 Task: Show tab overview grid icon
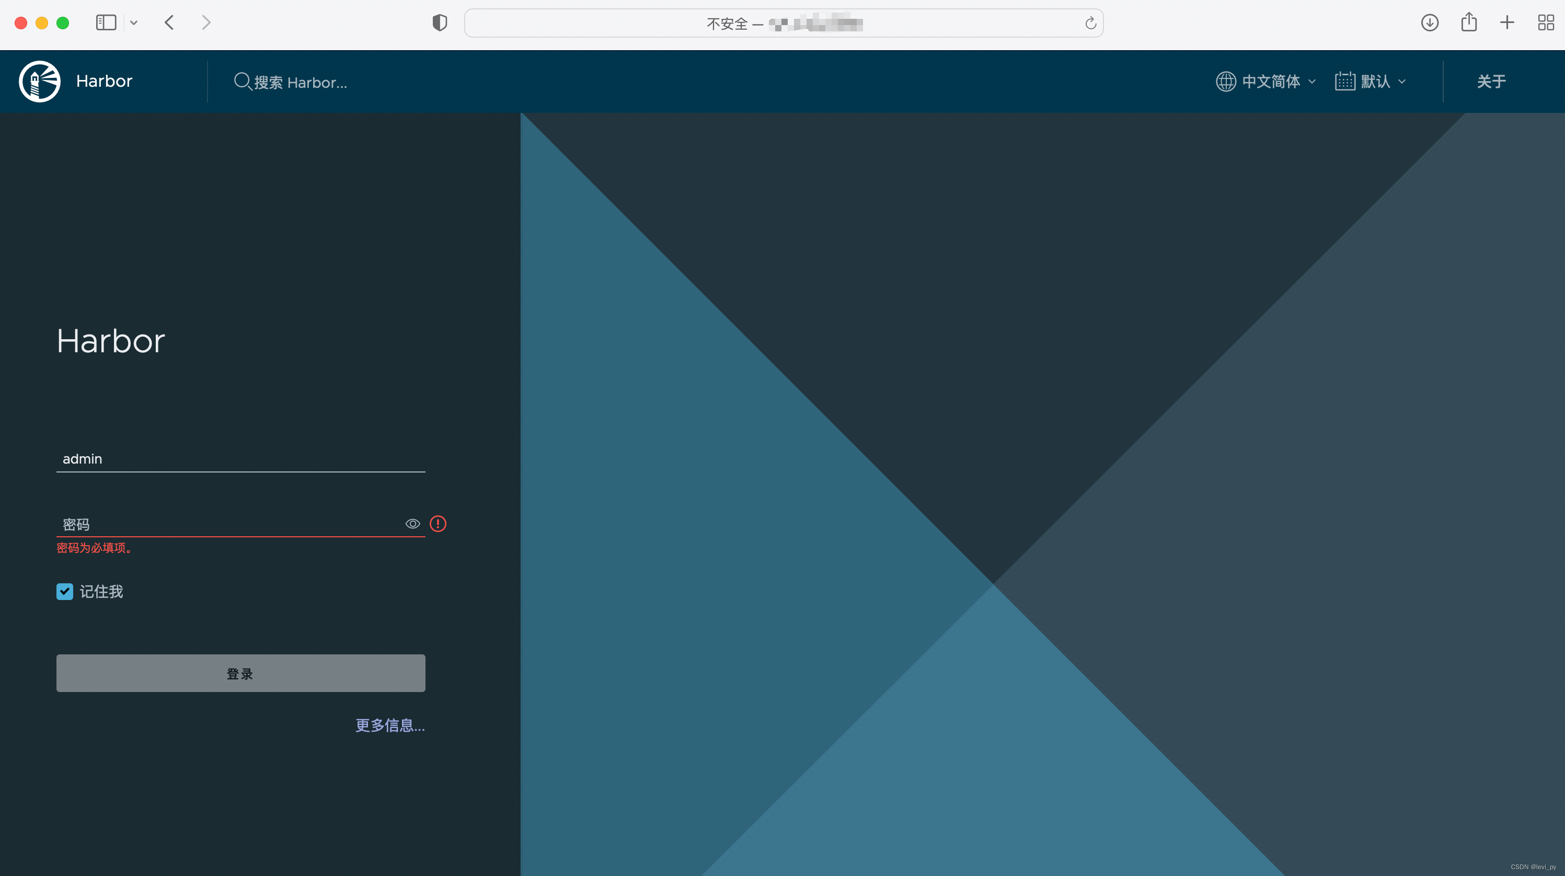point(1546,23)
